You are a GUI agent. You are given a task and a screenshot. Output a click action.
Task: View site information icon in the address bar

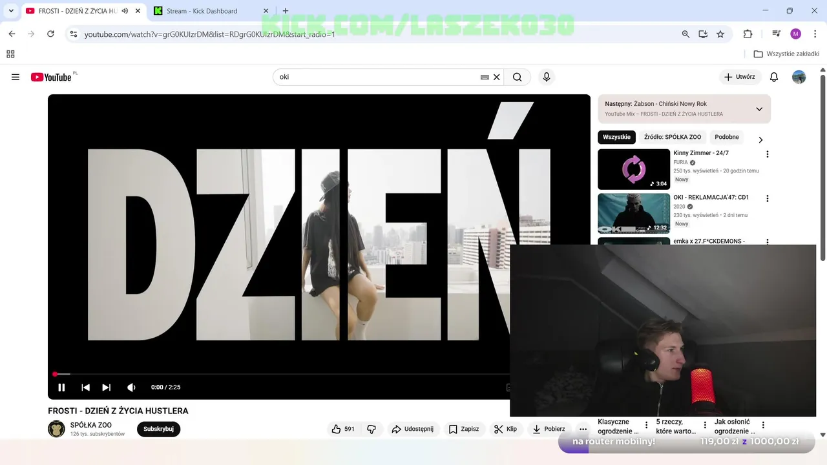tap(74, 34)
